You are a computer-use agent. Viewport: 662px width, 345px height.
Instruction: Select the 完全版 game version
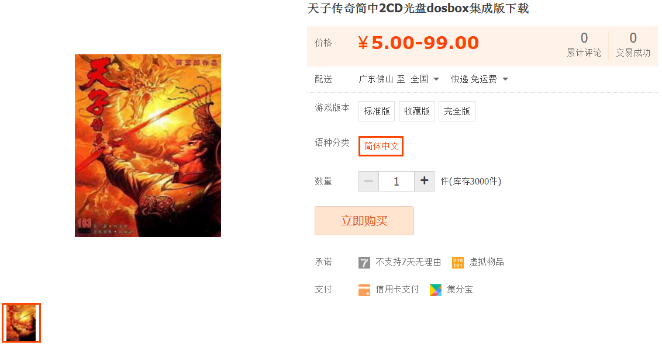457,111
